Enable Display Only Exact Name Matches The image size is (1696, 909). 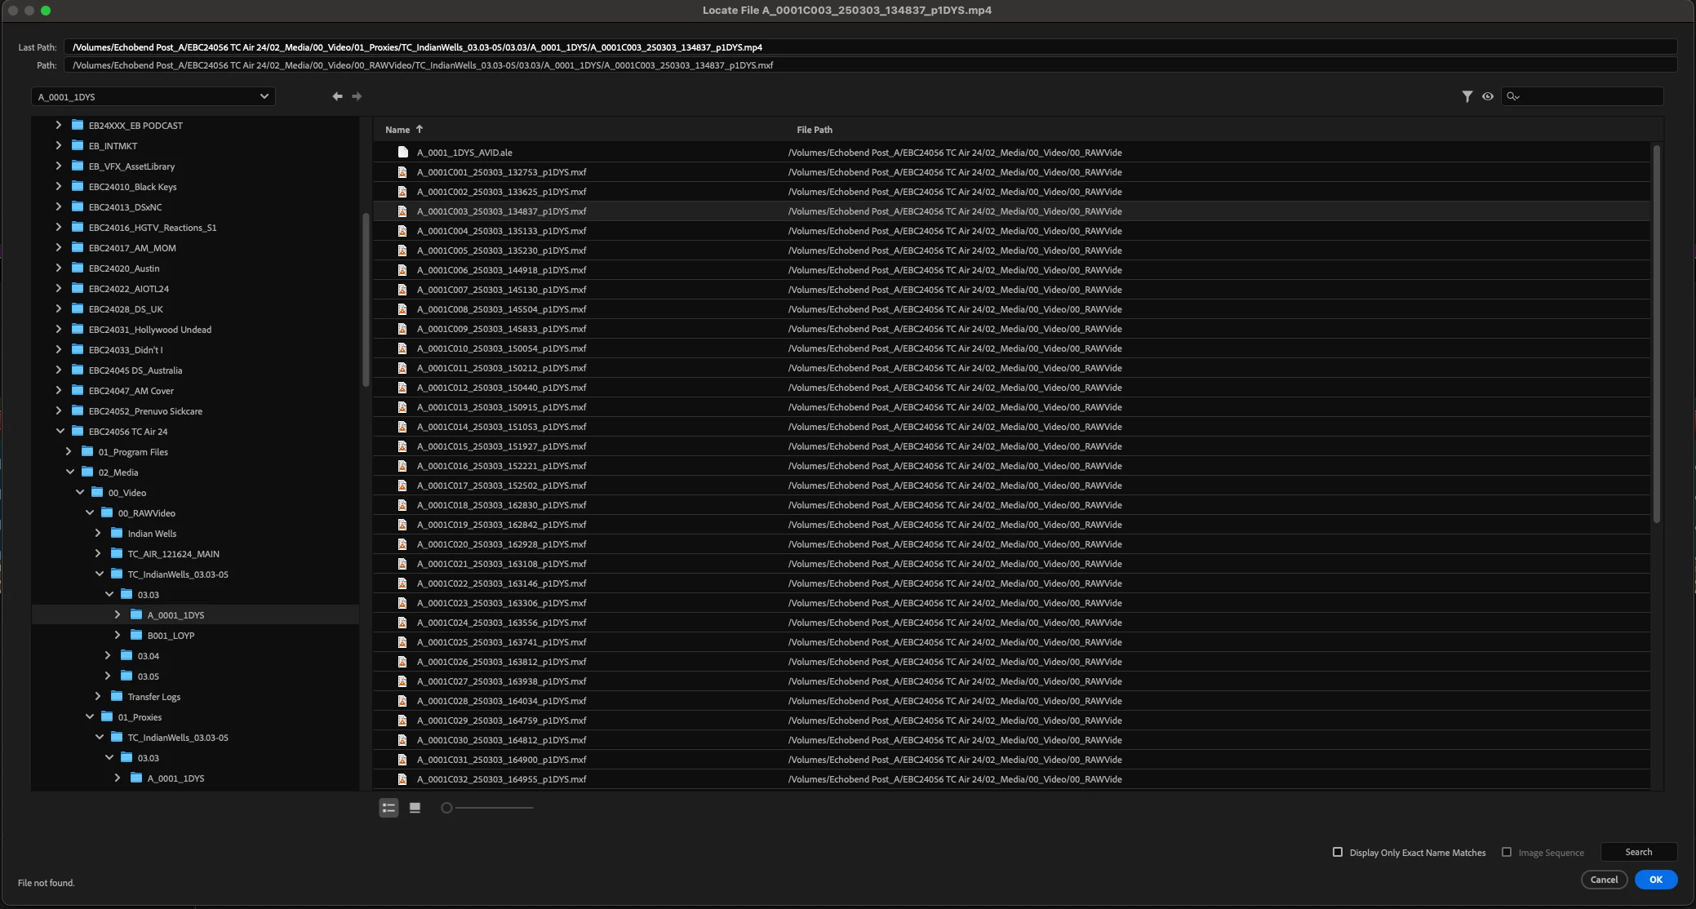(x=1337, y=852)
